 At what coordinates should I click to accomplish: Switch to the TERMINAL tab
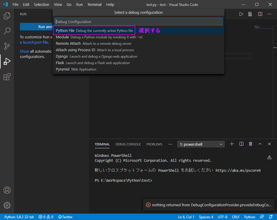(102, 144)
